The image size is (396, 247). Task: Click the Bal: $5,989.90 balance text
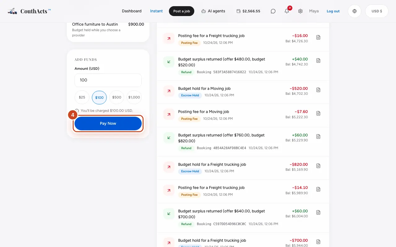297,193
